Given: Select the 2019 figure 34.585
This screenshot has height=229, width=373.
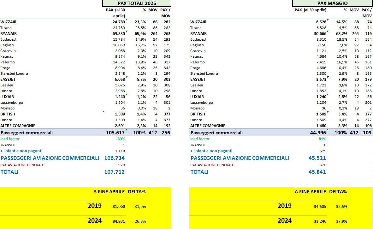Looking at the screenshot, I should pyautogui.click(x=320, y=206).
